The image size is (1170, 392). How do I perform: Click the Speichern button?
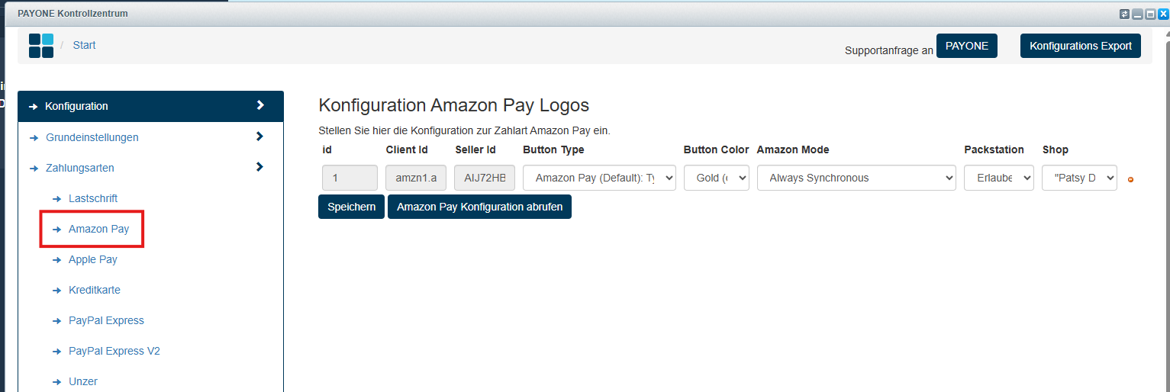click(x=351, y=207)
